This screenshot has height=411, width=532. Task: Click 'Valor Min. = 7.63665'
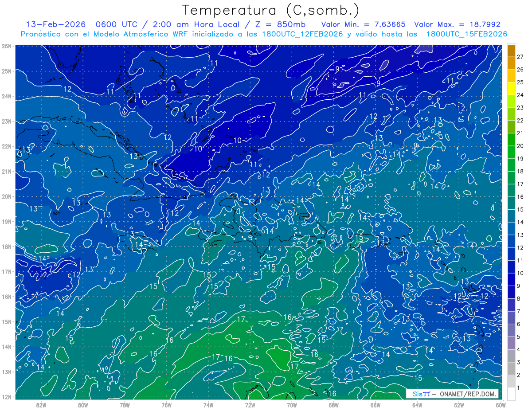[x=363, y=24]
